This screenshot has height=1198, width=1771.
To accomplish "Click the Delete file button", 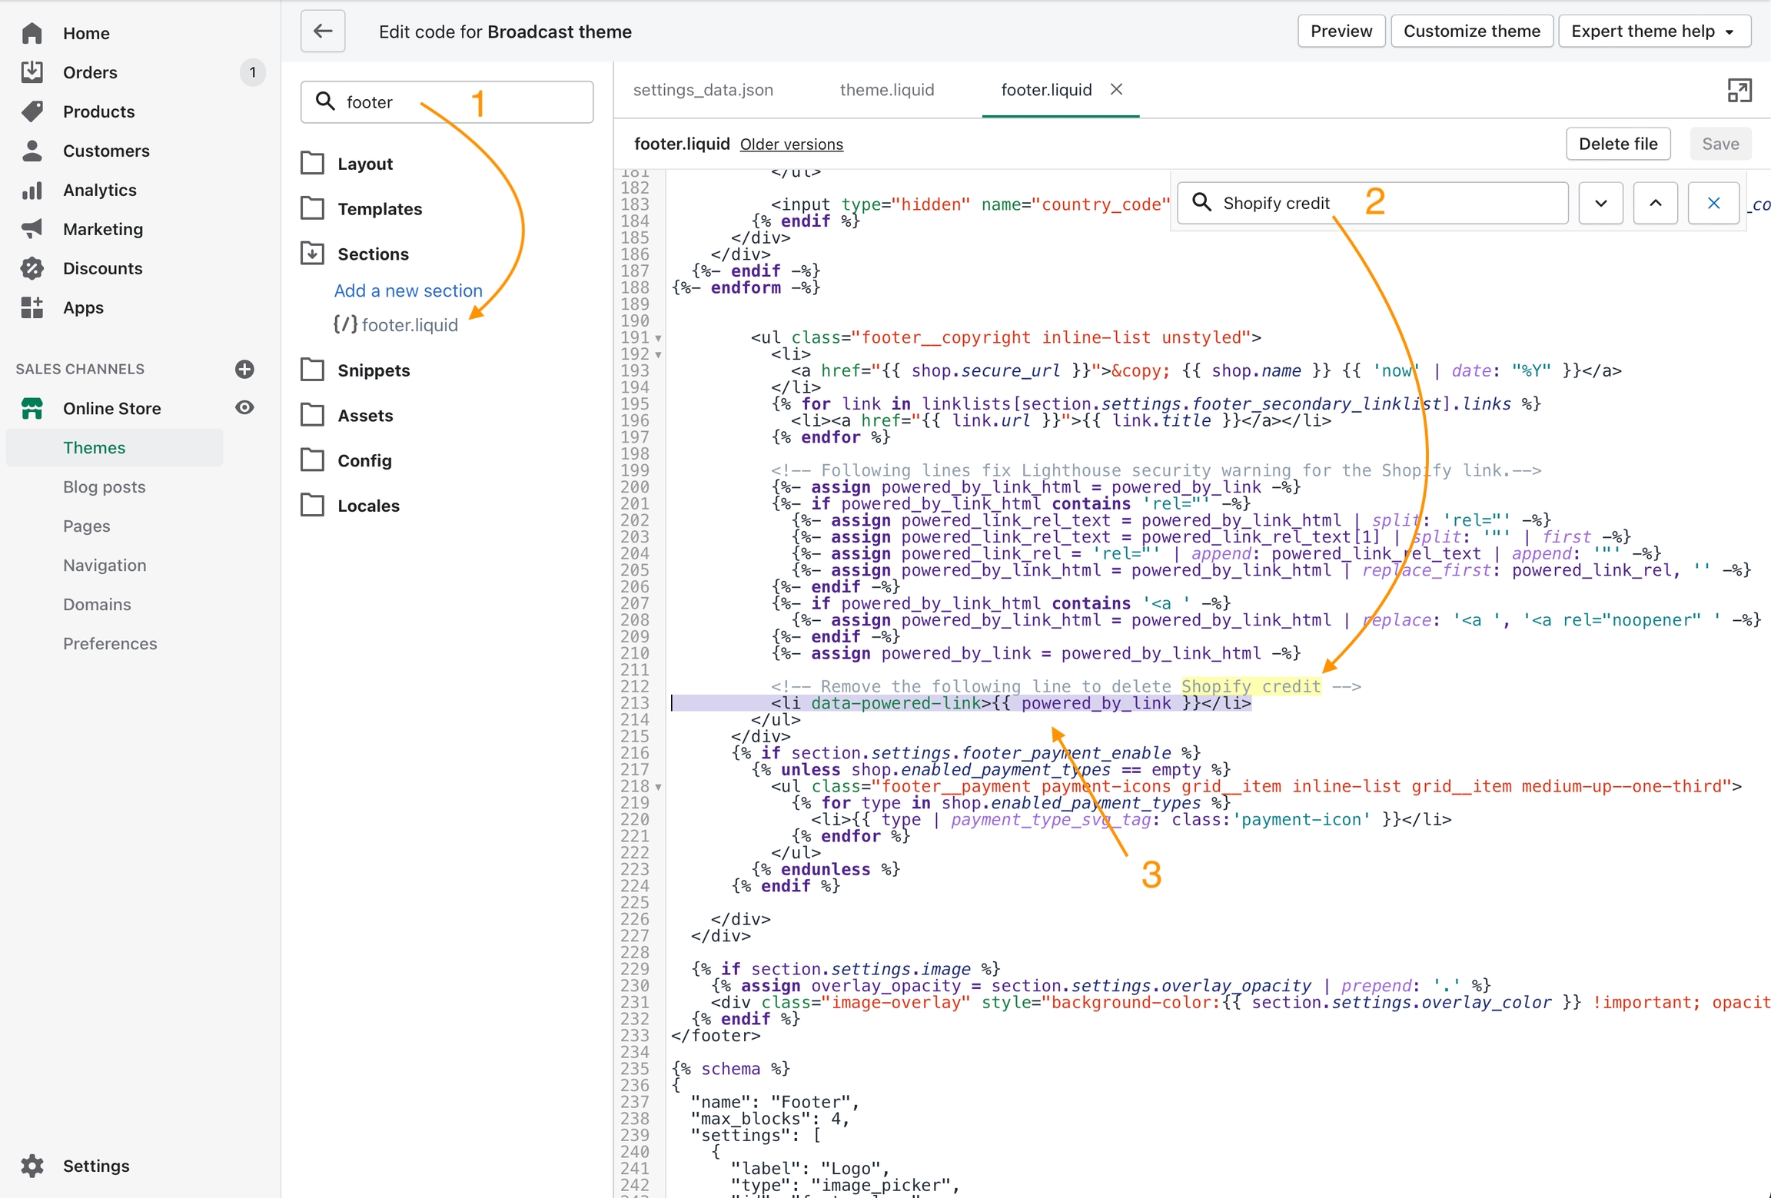I will pyautogui.click(x=1617, y=144).
